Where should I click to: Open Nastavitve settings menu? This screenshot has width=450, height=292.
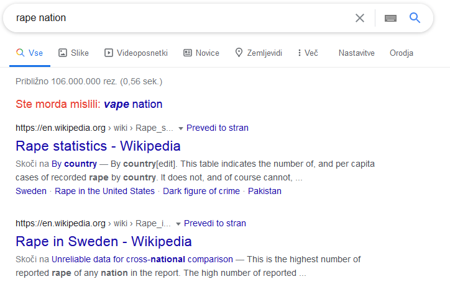click(x=356, y=53)
